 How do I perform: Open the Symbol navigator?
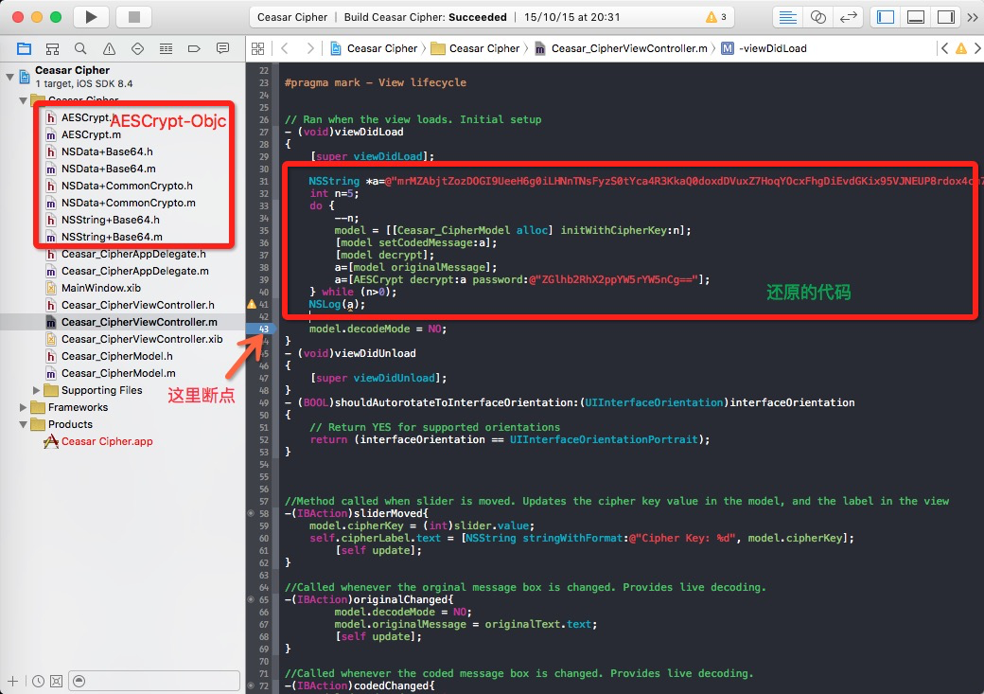[53, 48]
